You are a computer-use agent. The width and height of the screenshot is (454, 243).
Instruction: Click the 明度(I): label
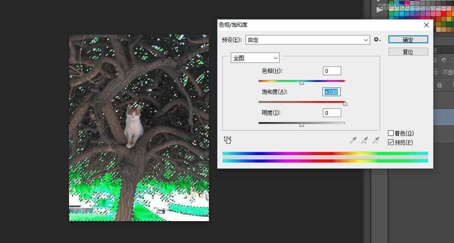pyautogui.click(x=271, y=113)
